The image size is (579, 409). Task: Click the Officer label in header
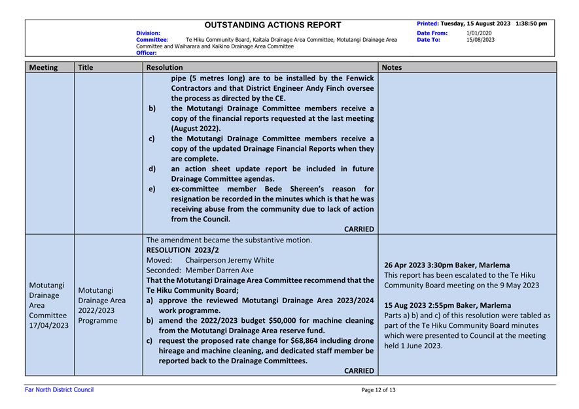(x=145, y=54)
